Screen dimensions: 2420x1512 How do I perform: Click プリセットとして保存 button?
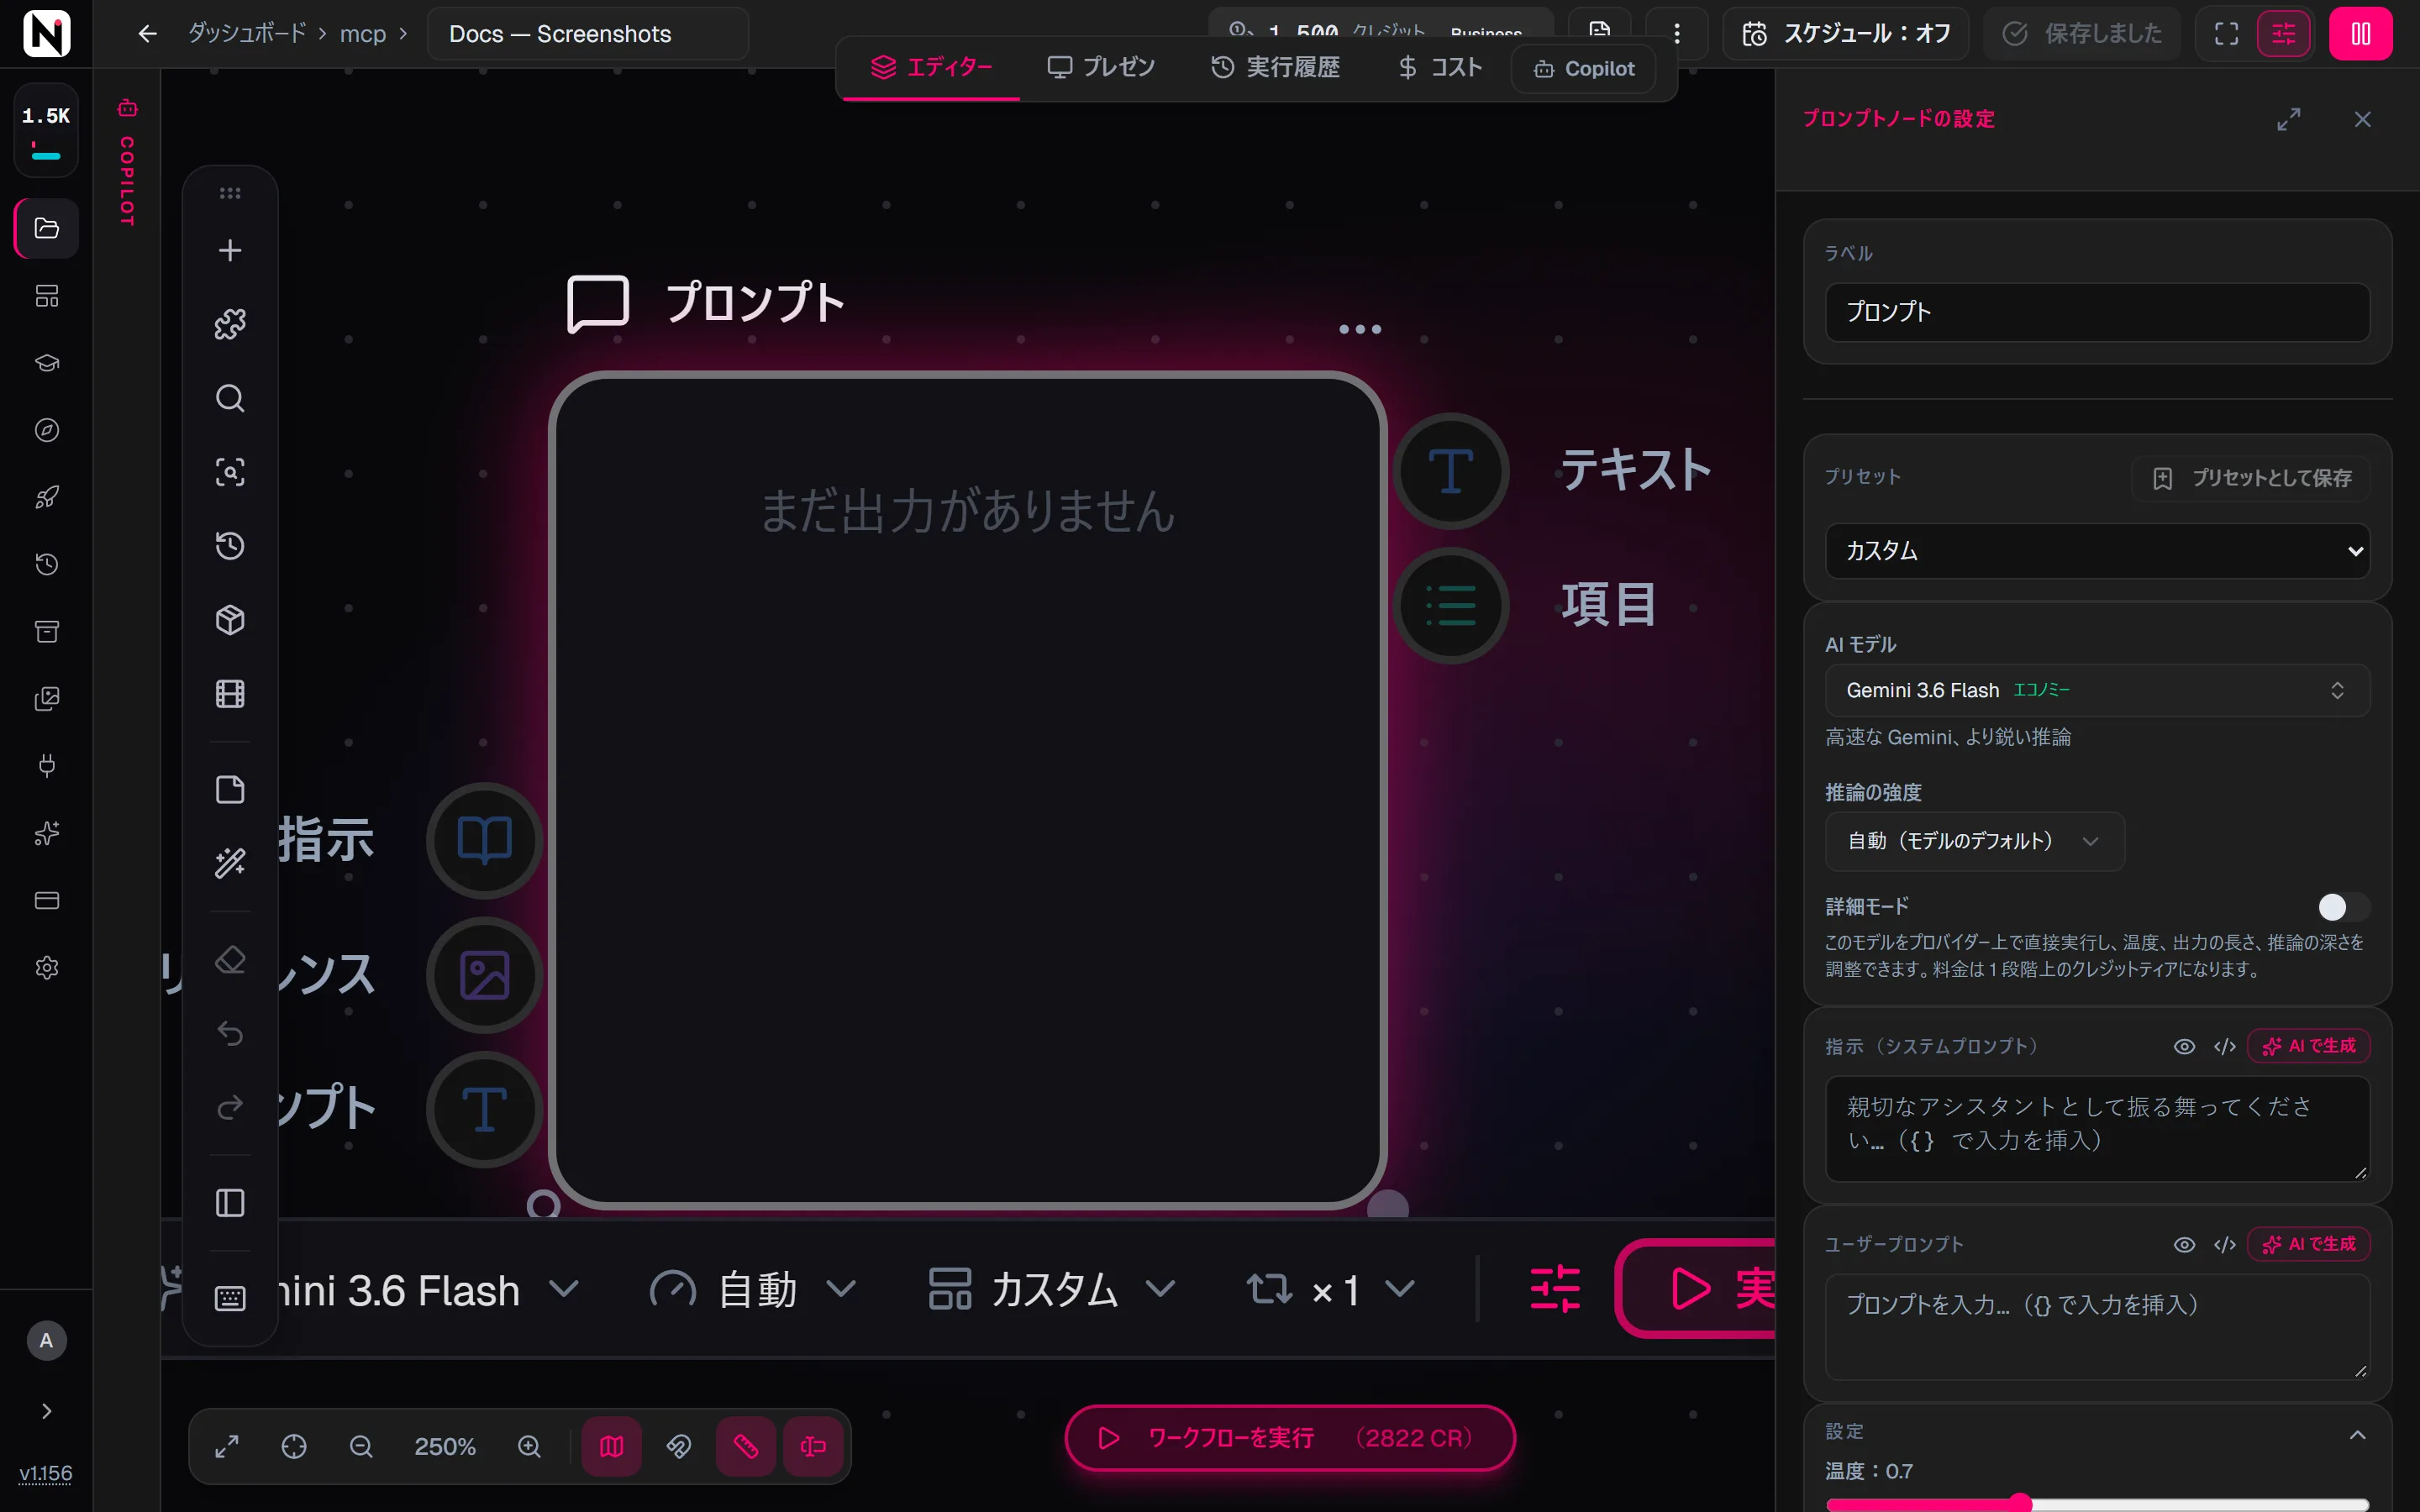pos(2251,478)
